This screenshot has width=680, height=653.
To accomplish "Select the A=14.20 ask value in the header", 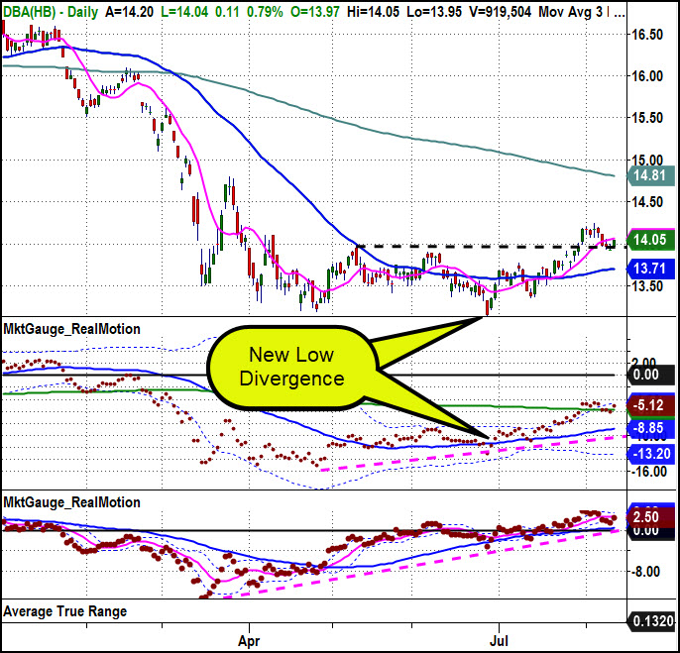I will tap(129, 12).
